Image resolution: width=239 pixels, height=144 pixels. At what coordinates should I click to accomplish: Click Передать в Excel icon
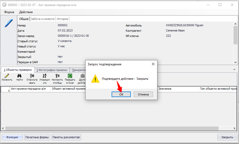[x=70, y=76]
